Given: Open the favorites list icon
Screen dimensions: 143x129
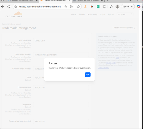Looking at the screenshot, I should click(x=111, y=7).
